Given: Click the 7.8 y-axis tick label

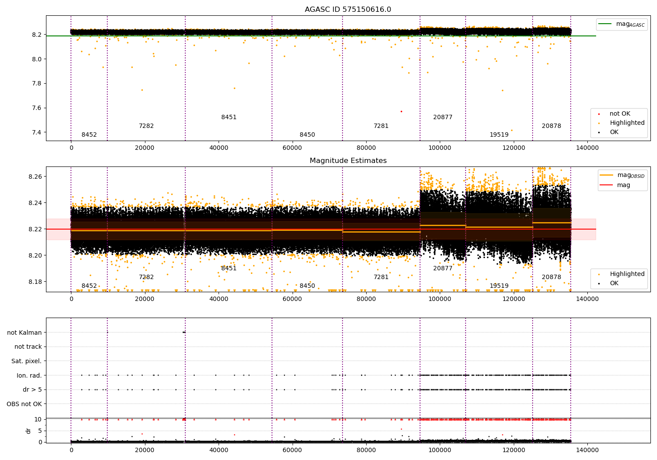Looking at the screenshot, I should pyautogui.click(x=37, y=84).
